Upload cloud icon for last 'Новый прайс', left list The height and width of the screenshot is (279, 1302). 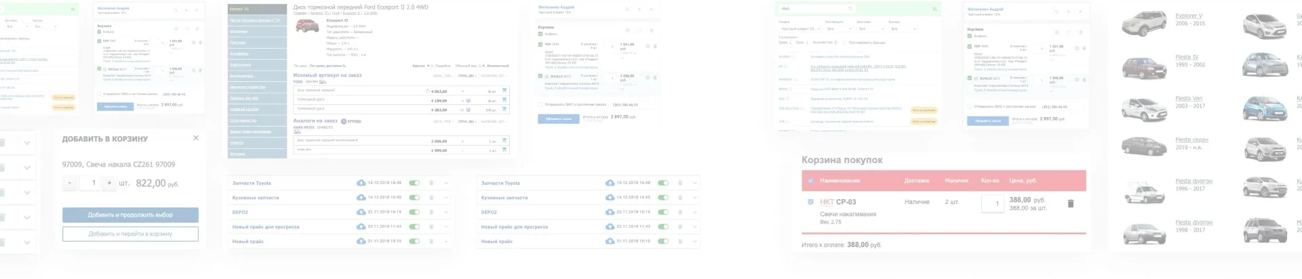361,241
